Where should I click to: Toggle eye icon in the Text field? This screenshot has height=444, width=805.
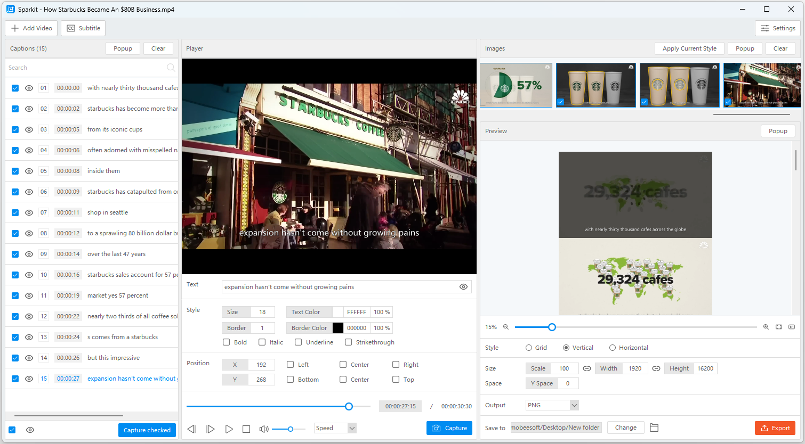(x=464, y=287)
